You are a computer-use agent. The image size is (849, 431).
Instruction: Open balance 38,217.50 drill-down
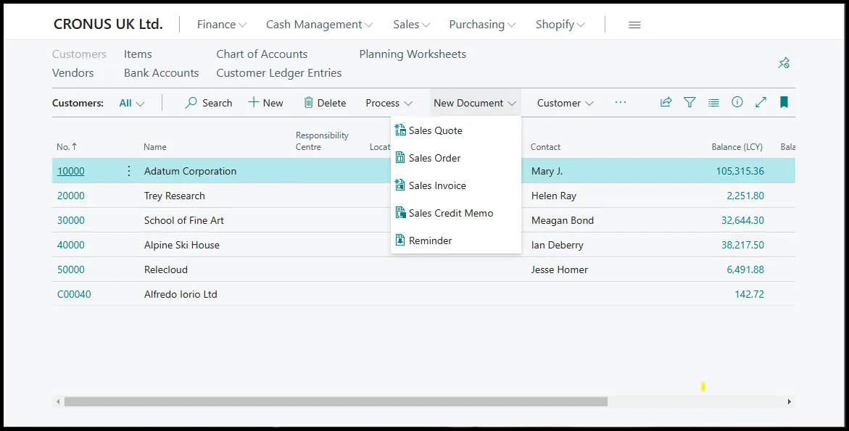point(743,245)
